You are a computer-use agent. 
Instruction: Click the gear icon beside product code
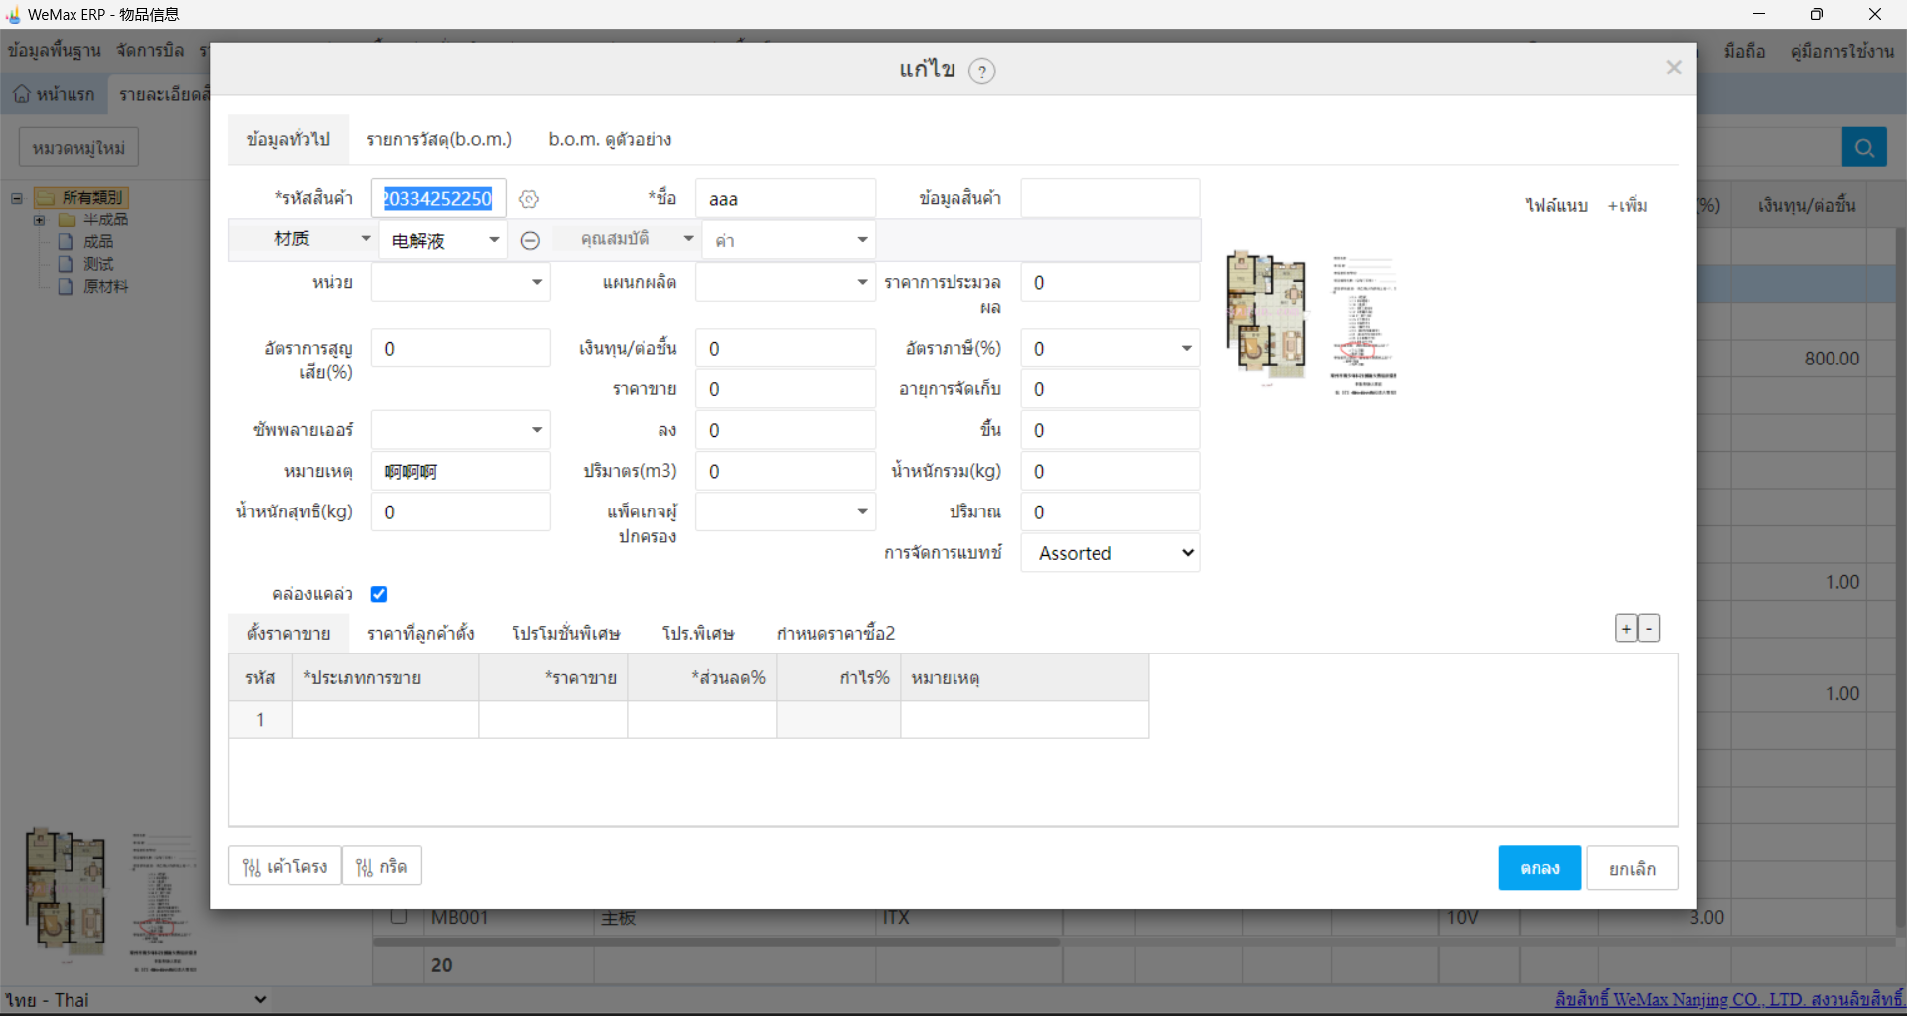pos(529,199)
